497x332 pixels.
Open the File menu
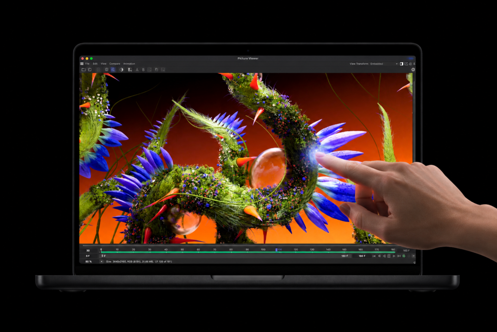click(x=87, y=64)
